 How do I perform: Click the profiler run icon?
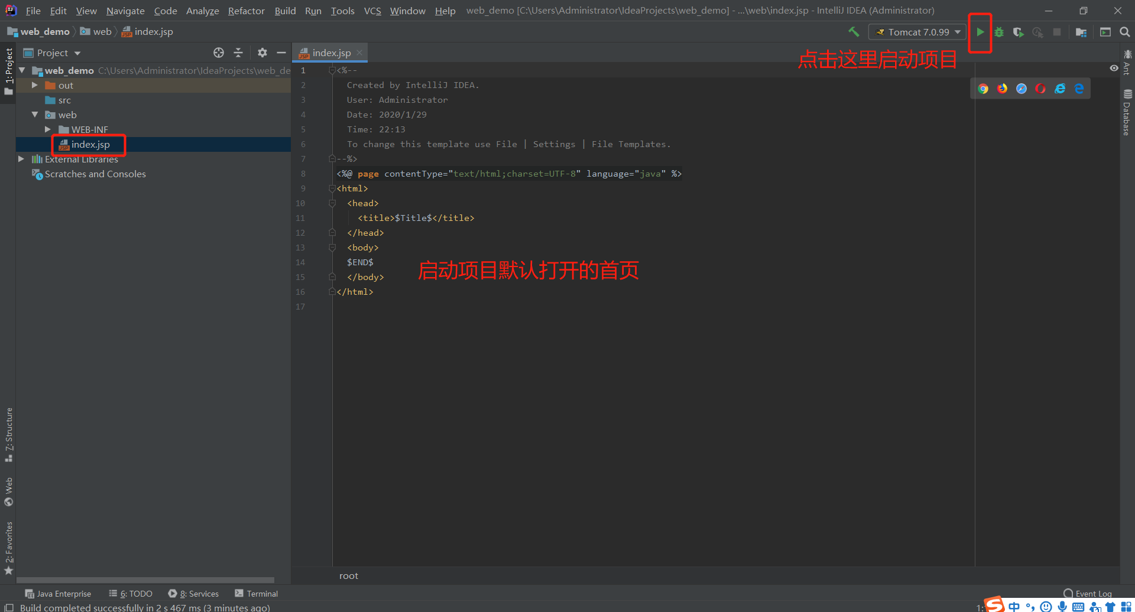(x=1037, y=32)
